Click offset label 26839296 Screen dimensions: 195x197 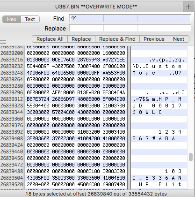(12, 92)
